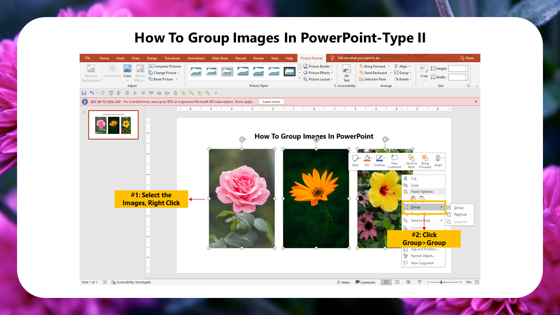This screenshot has width=560, height=315.
Task: Open the Slide Show tab
Action: (220, 58)
